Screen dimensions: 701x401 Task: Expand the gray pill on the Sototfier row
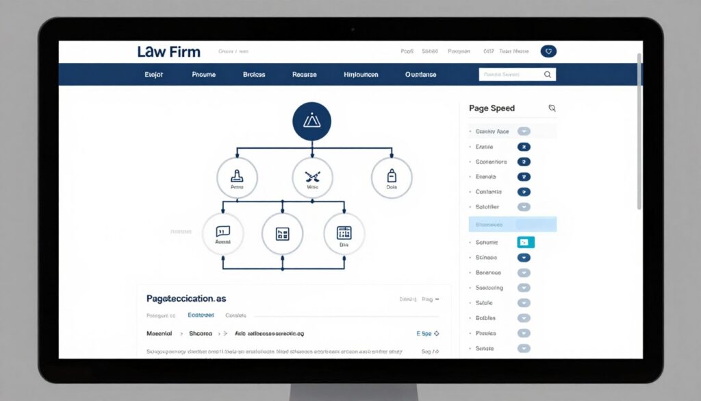pyautogui.click(x=524, y=207)
